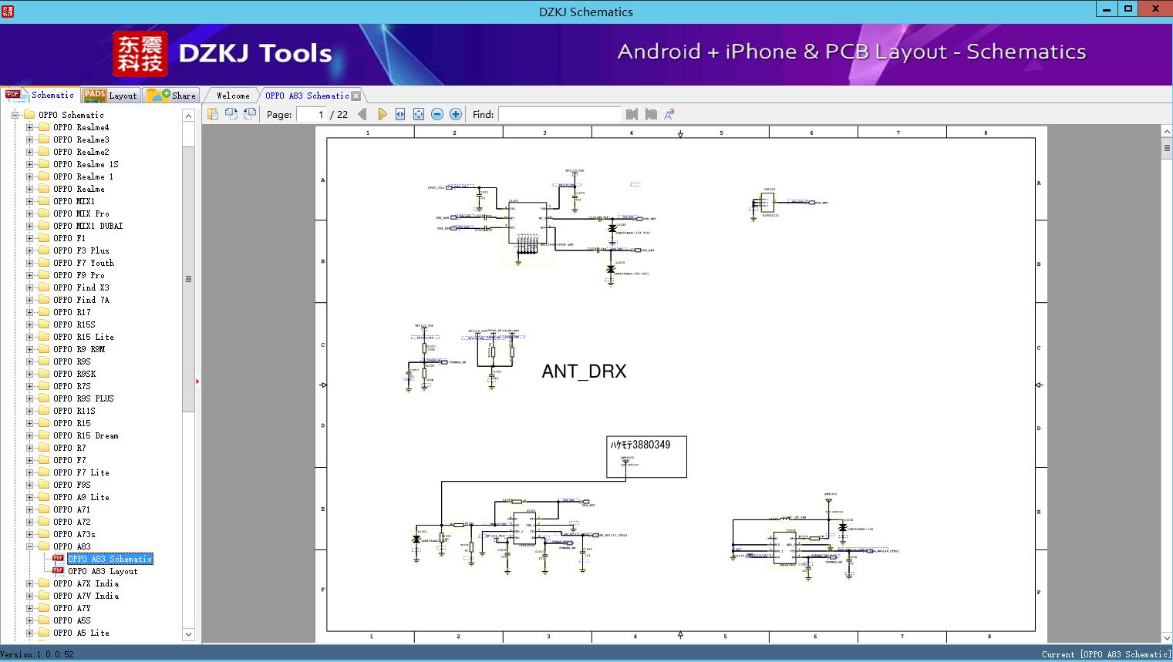Click the DZKJ logo in the banner

[x=140, y=54]
